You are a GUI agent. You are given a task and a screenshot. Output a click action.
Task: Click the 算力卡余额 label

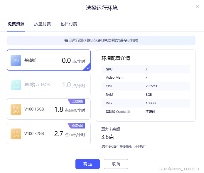[110, 129]
